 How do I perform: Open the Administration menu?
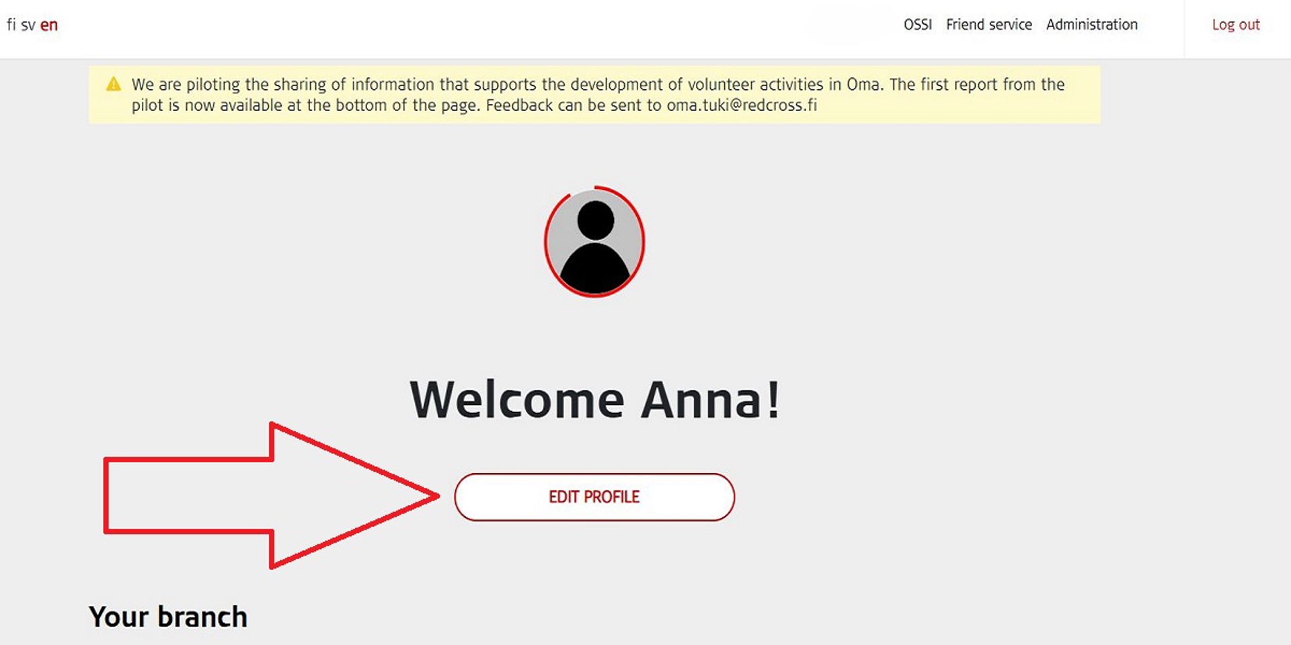[x=1092, y=24]
